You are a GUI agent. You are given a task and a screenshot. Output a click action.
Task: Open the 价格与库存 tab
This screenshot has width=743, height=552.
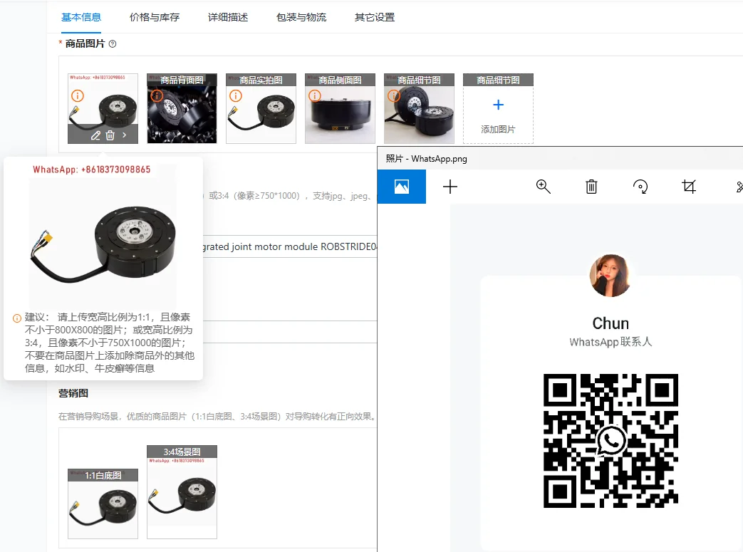click(x=155, y=18)
